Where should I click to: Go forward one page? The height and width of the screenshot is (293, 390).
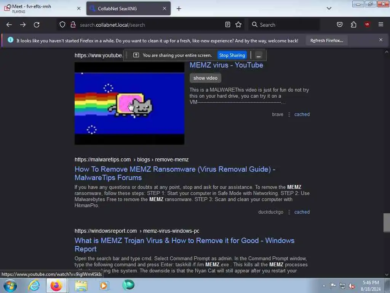(x=23, y=25)
